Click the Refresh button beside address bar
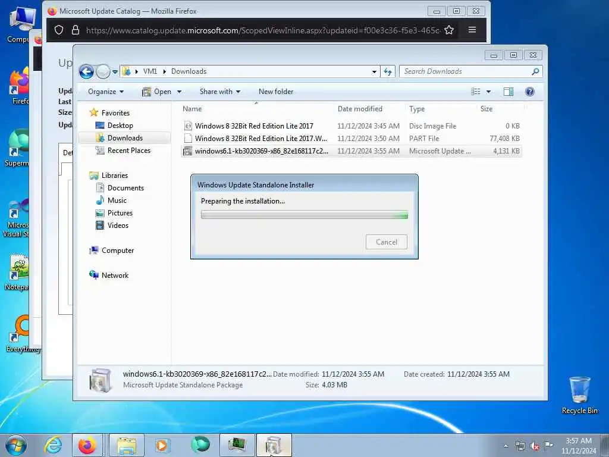This screenshot has width=609, height=457. click(x=388, y=71)
